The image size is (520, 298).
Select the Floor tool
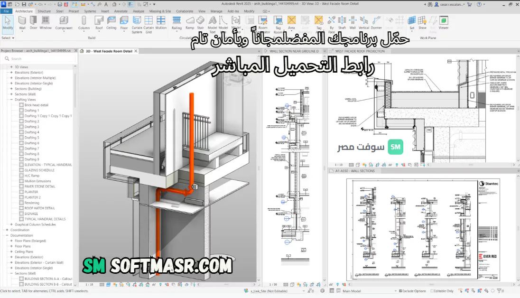pyautogui.click(x=124, y=23)
